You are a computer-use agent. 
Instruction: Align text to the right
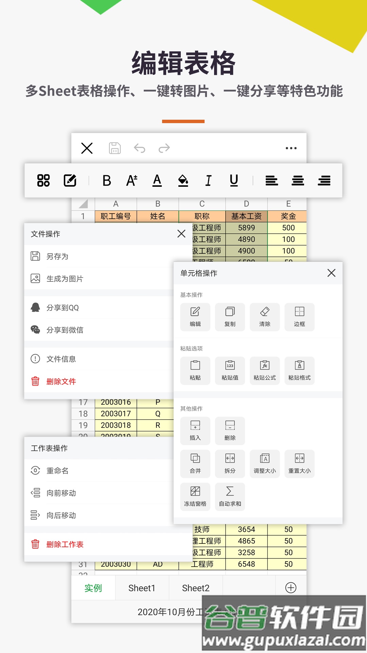(x=324, y=181)
